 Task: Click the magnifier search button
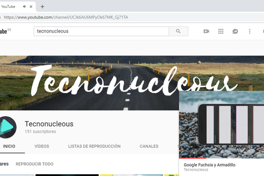179,31
